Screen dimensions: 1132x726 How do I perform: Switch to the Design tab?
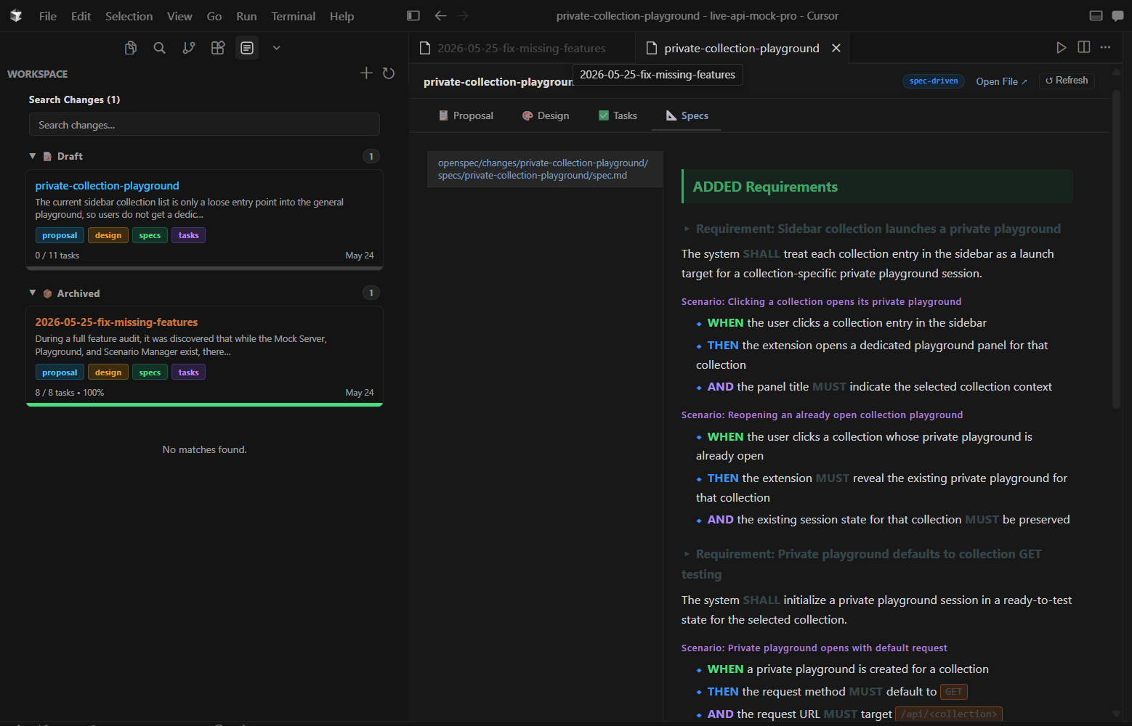click(546, 115)
